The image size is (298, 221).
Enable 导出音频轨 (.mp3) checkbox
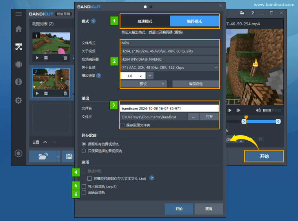pos(84,186)
